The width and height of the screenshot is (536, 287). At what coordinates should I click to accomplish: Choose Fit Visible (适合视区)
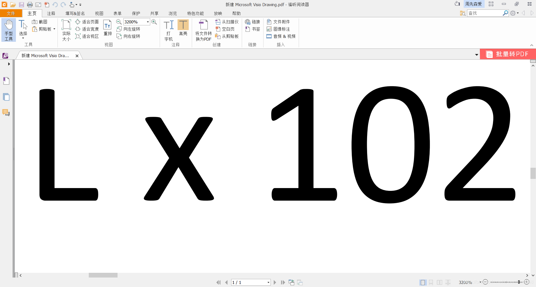(87, 36)
